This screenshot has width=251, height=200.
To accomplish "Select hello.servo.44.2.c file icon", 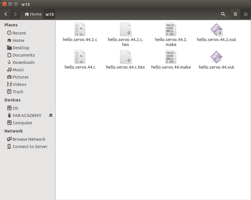I will coord(80,29).
